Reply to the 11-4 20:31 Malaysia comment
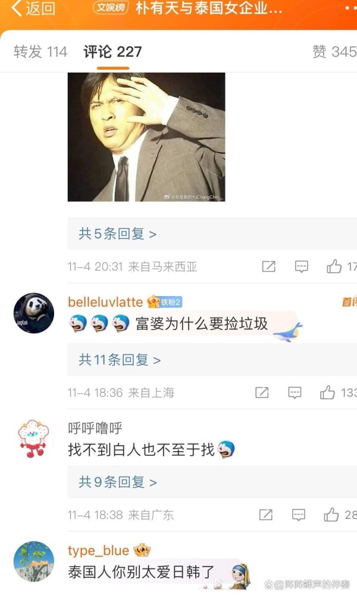357x597 pixels. coord(302,266)
